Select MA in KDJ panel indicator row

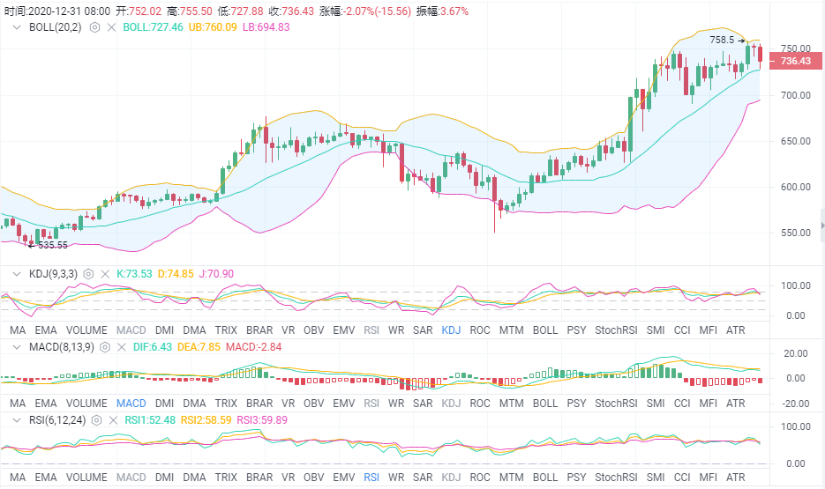pyautogui.click(x=18, y=330)
